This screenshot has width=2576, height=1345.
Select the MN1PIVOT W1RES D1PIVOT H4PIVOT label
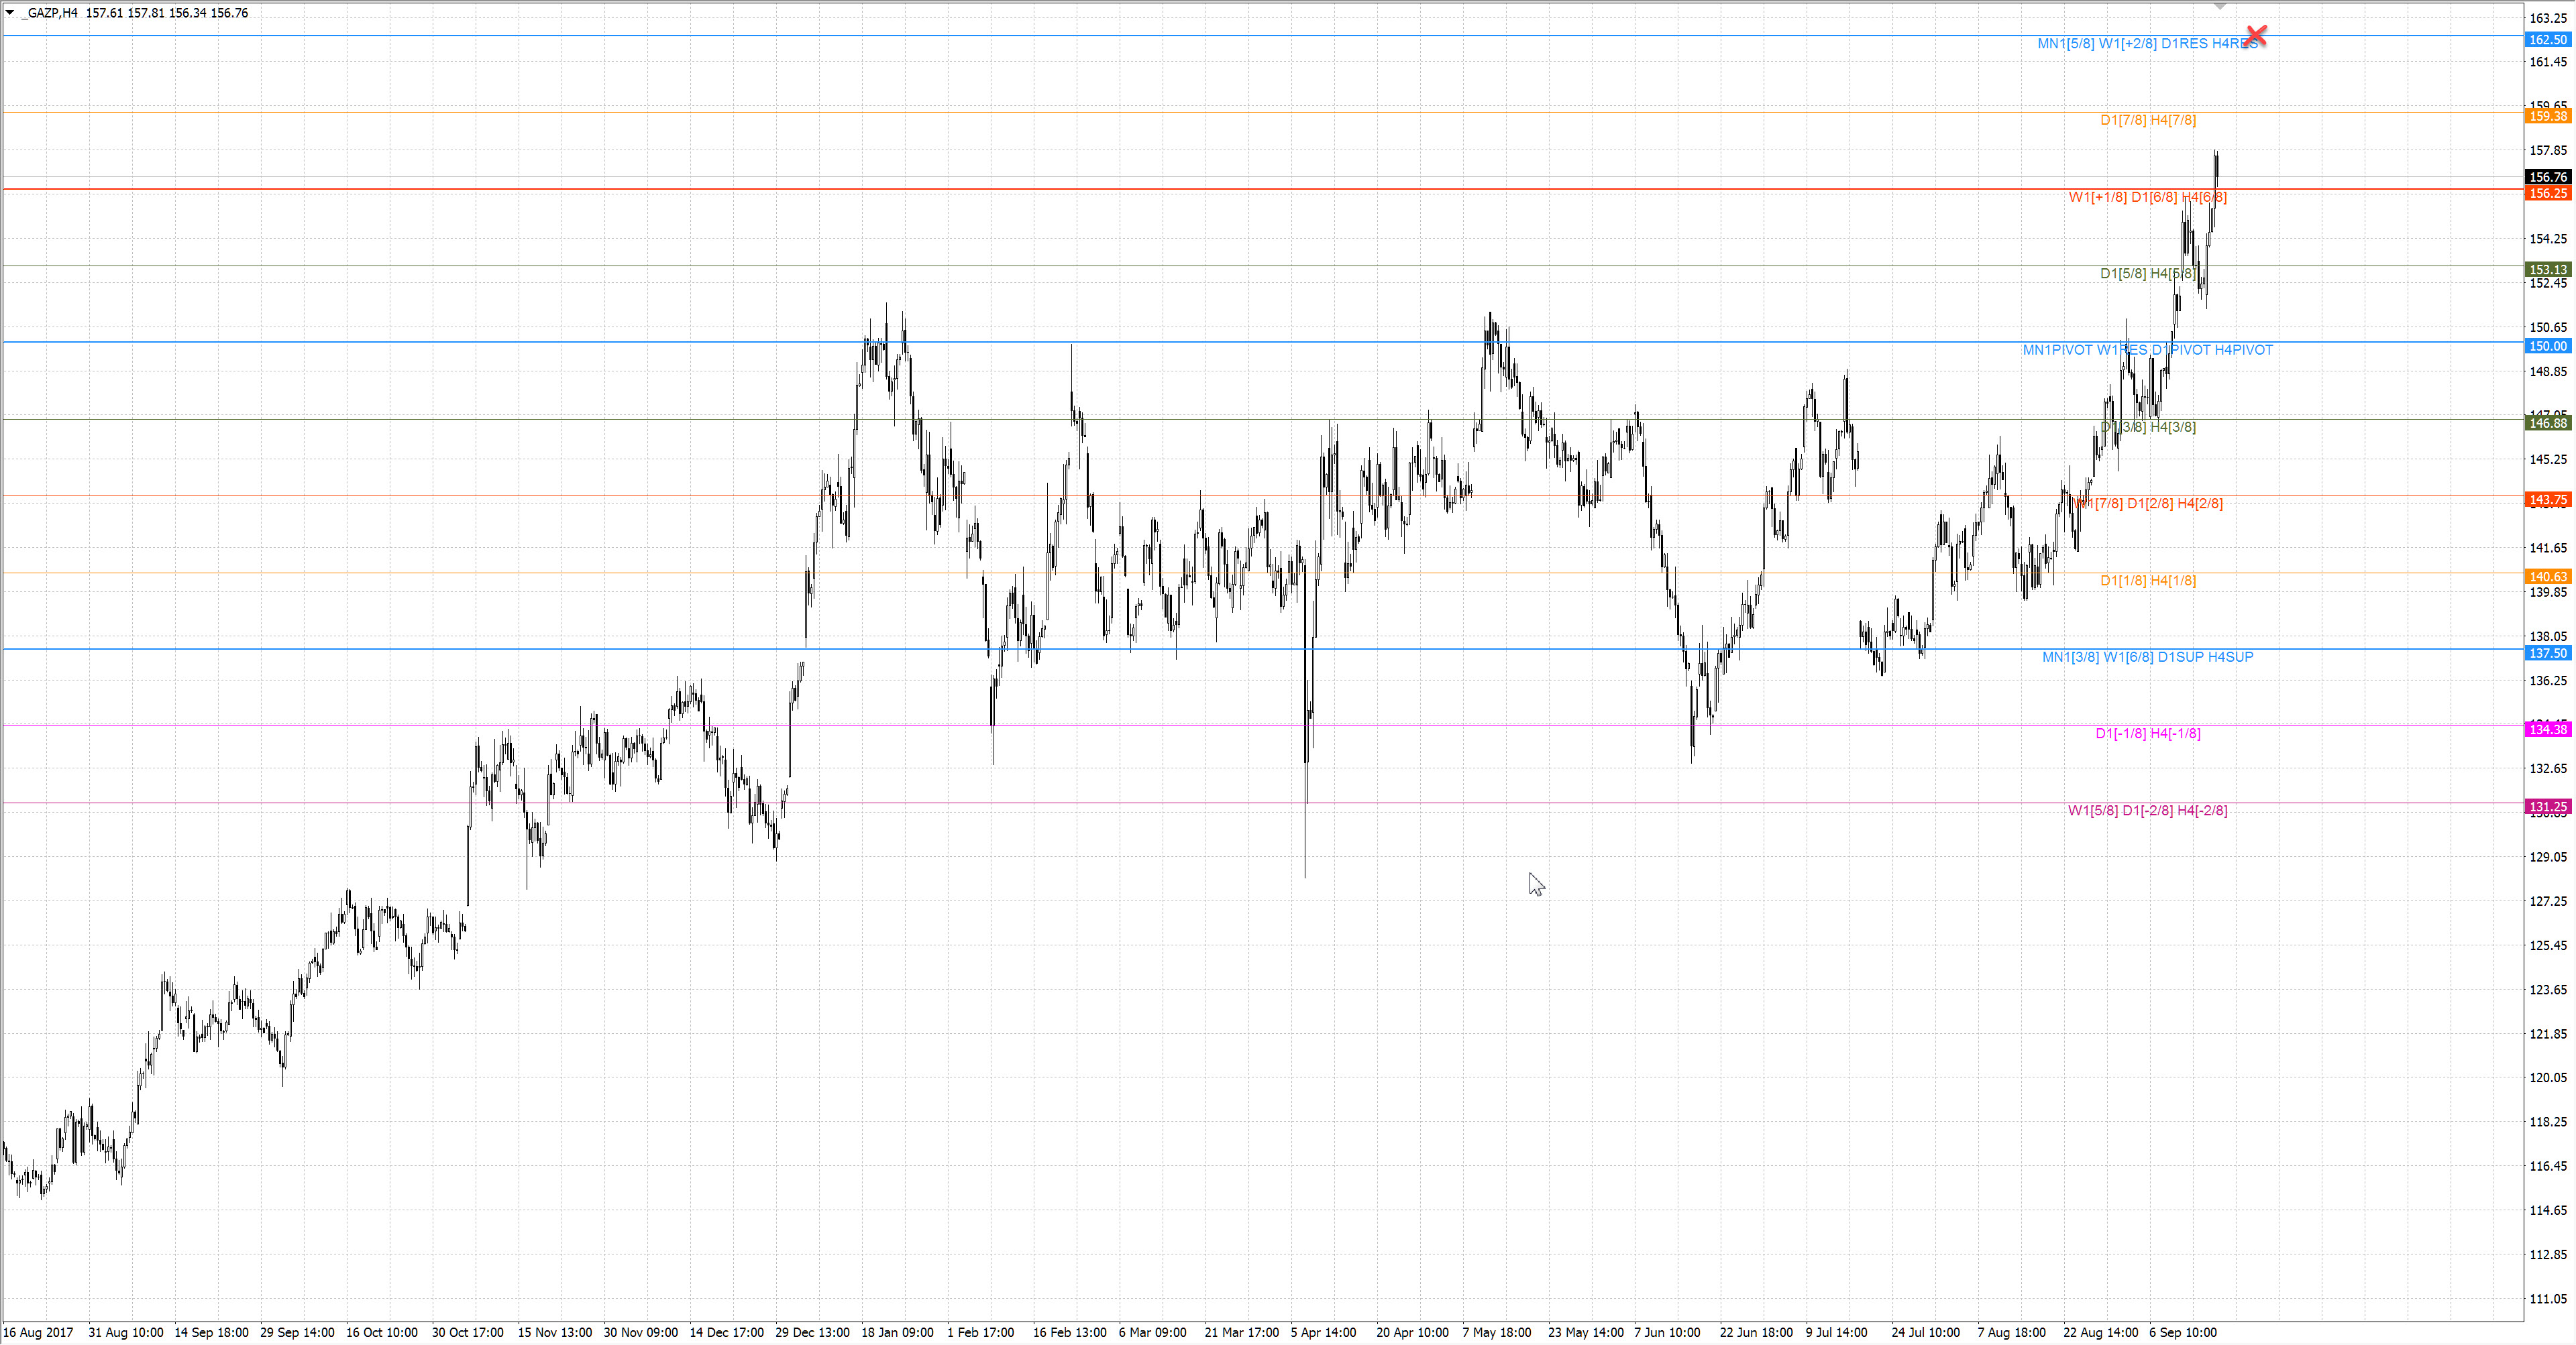coord(2147,350)
